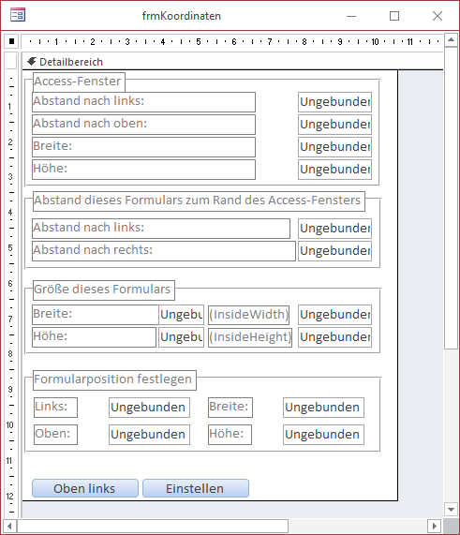Select the (InsideHeight) label
The height and width of the screenshot is (535, 460).
pyautogui.click(x=250, y=337)
